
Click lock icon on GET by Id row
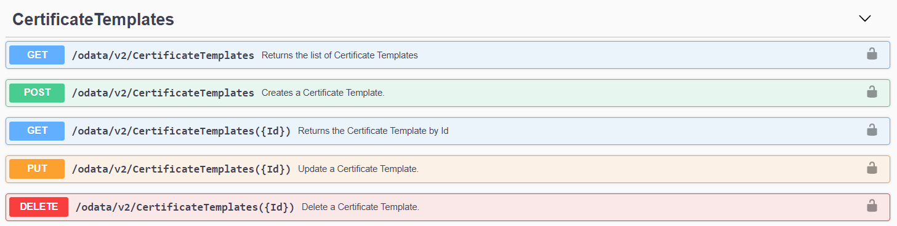872,130
